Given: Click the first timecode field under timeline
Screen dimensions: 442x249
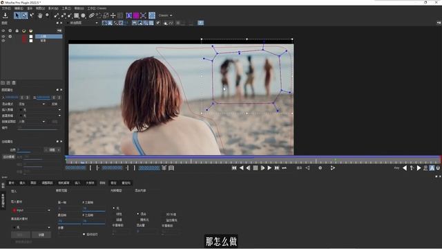Looking at the screenshot, I should (x=76, y=168).
